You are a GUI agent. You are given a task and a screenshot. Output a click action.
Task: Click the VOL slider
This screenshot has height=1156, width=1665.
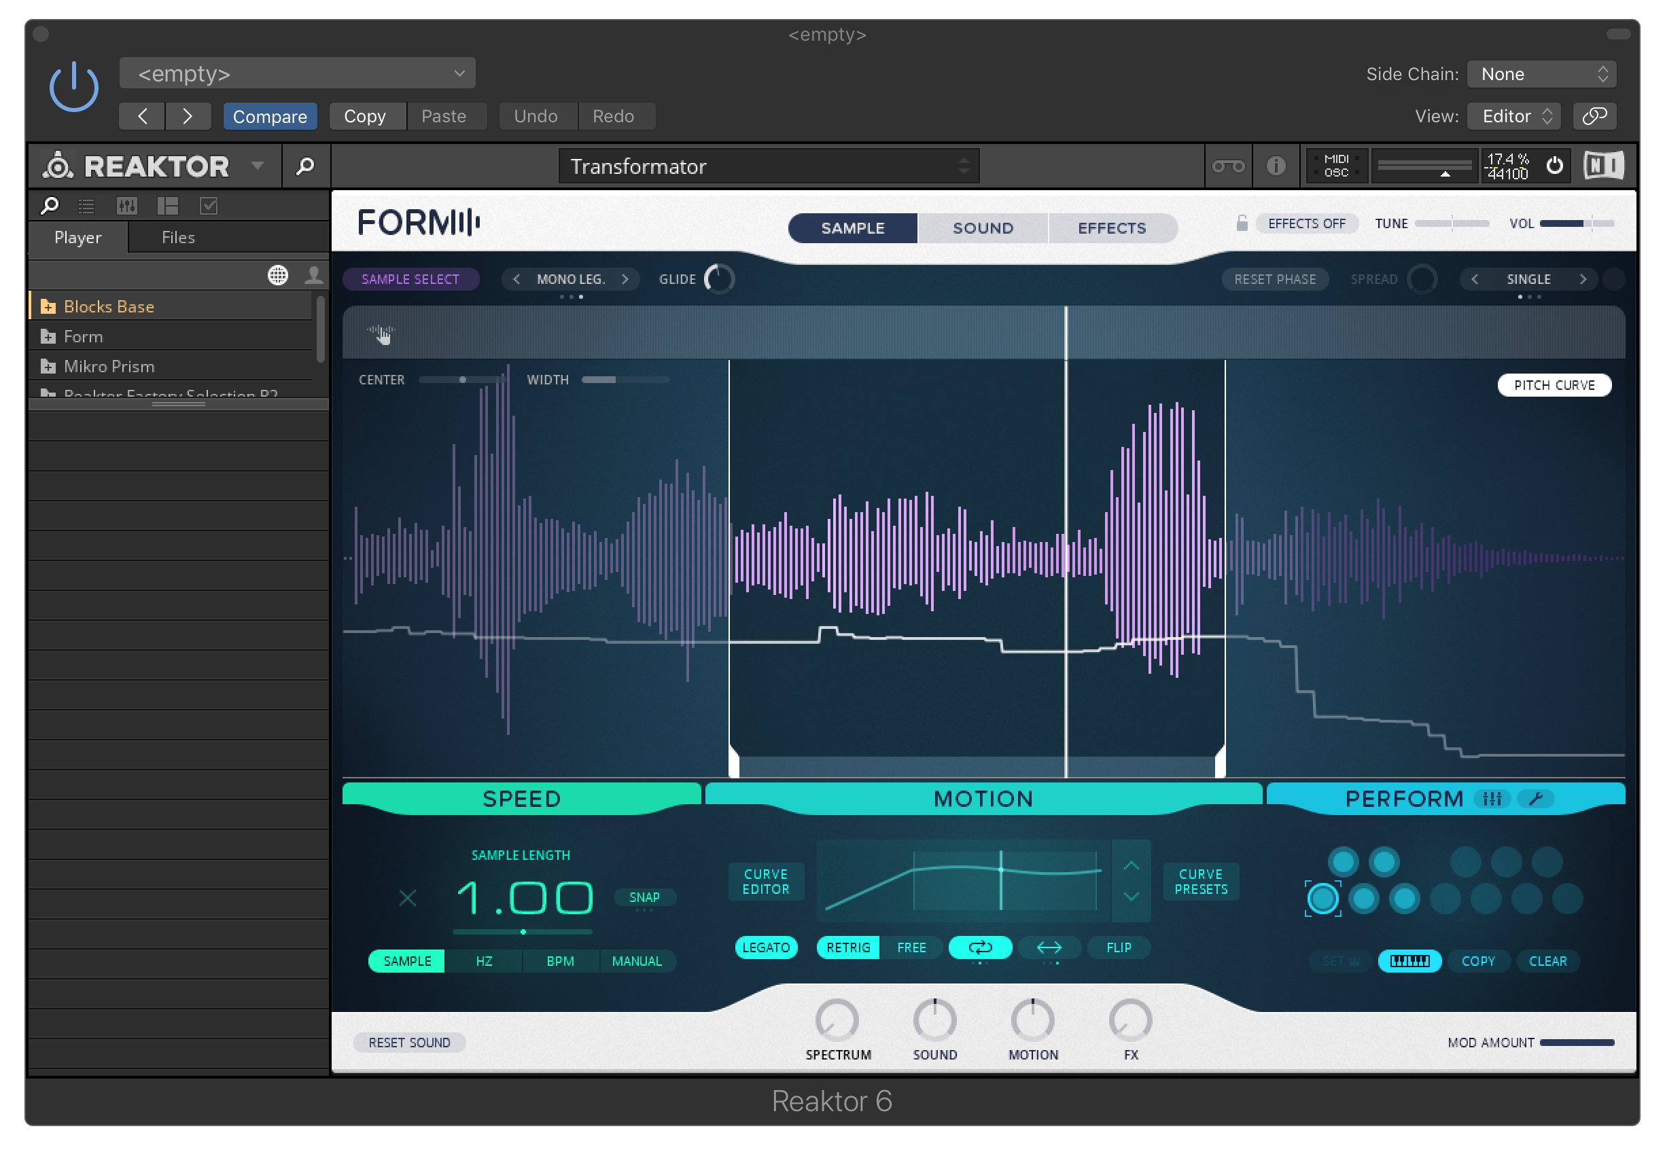coord(1576,223)
